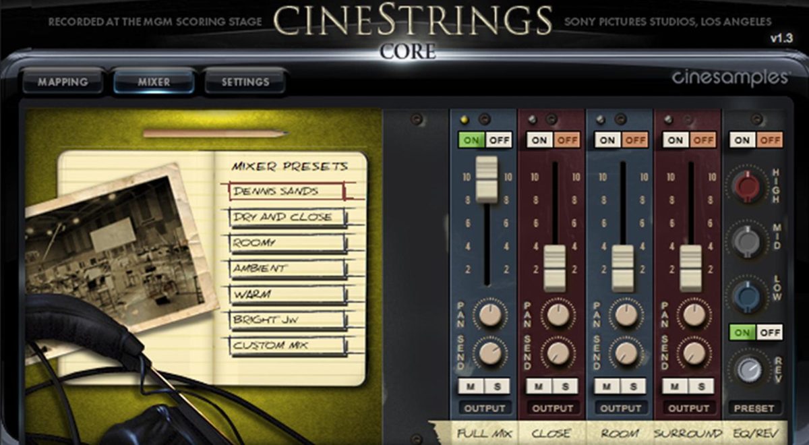Turn EQ OFF in EQ/REV strip

click(769, 140)
